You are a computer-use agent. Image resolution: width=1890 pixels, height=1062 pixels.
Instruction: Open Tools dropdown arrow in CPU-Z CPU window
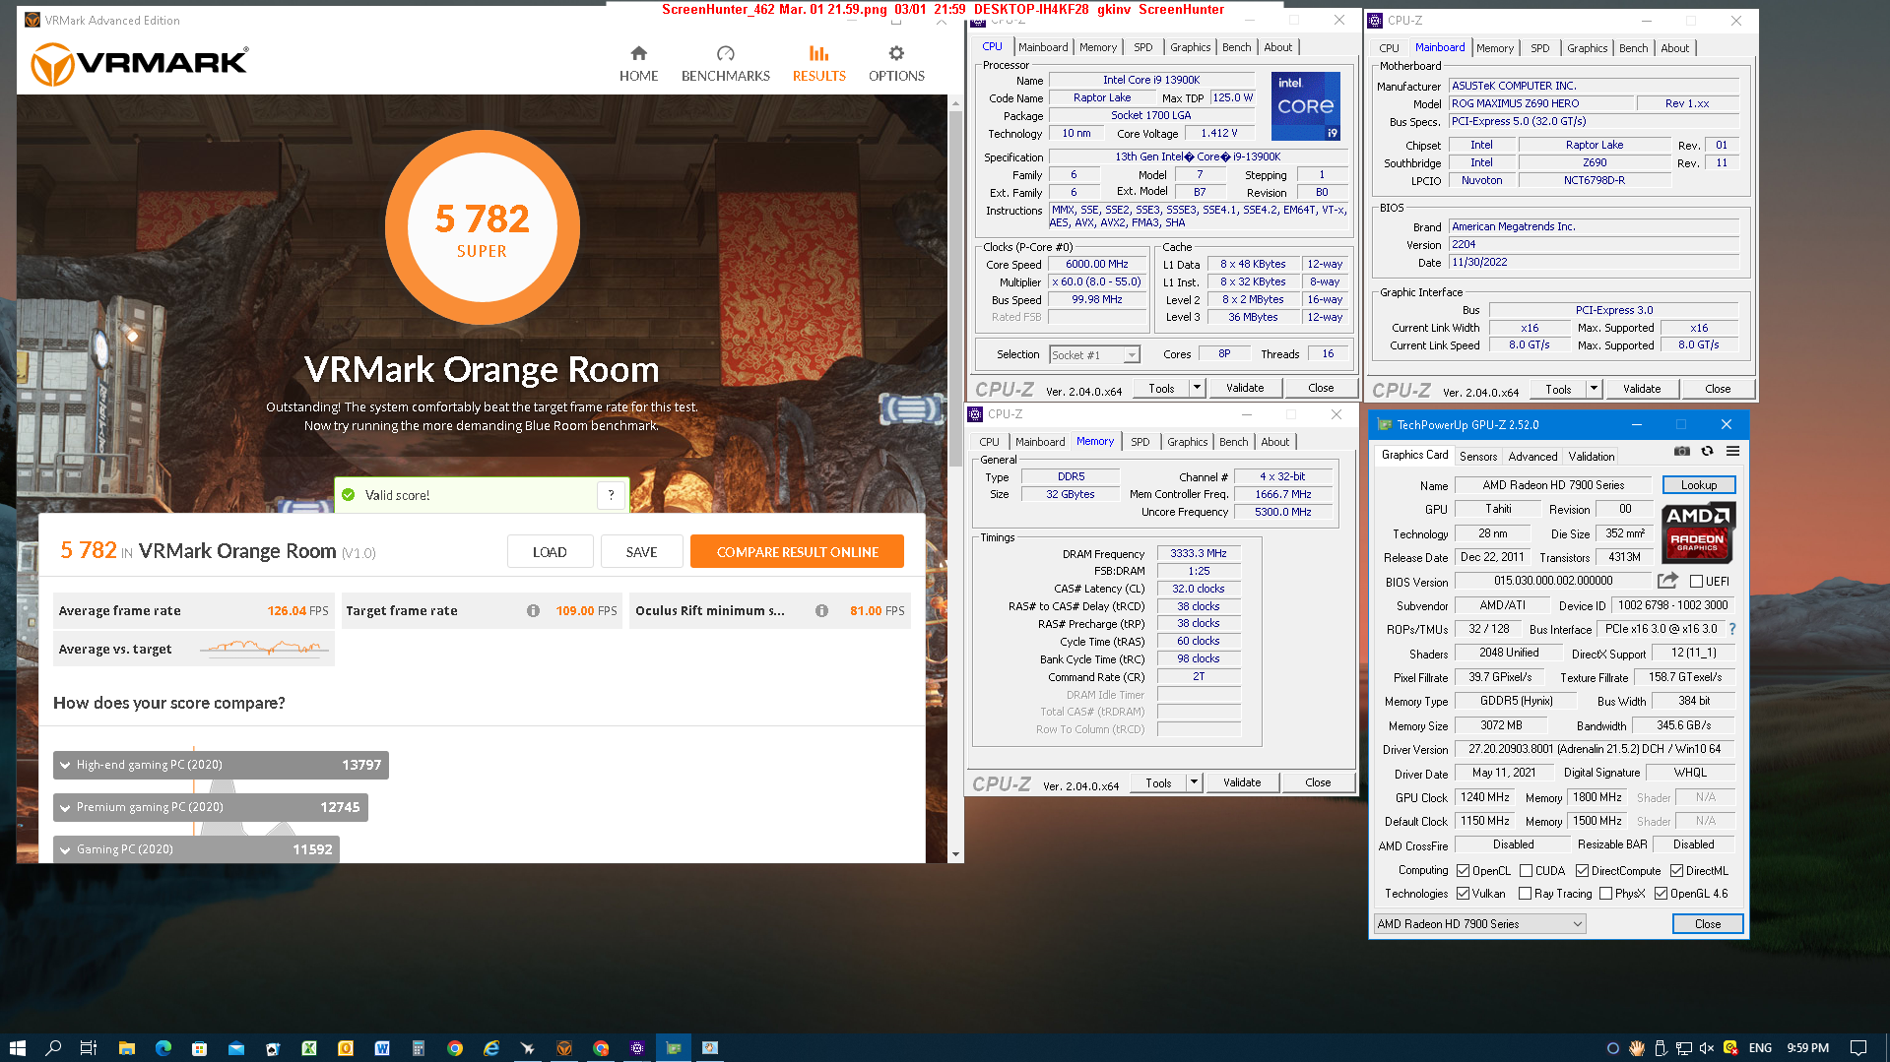pos(1197,388)
